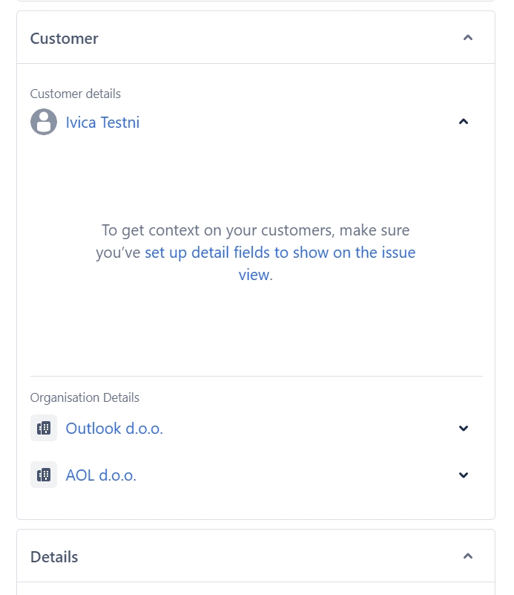Collapse the Ivica Testni customer details
514x595 pixels.
point(463,120)
